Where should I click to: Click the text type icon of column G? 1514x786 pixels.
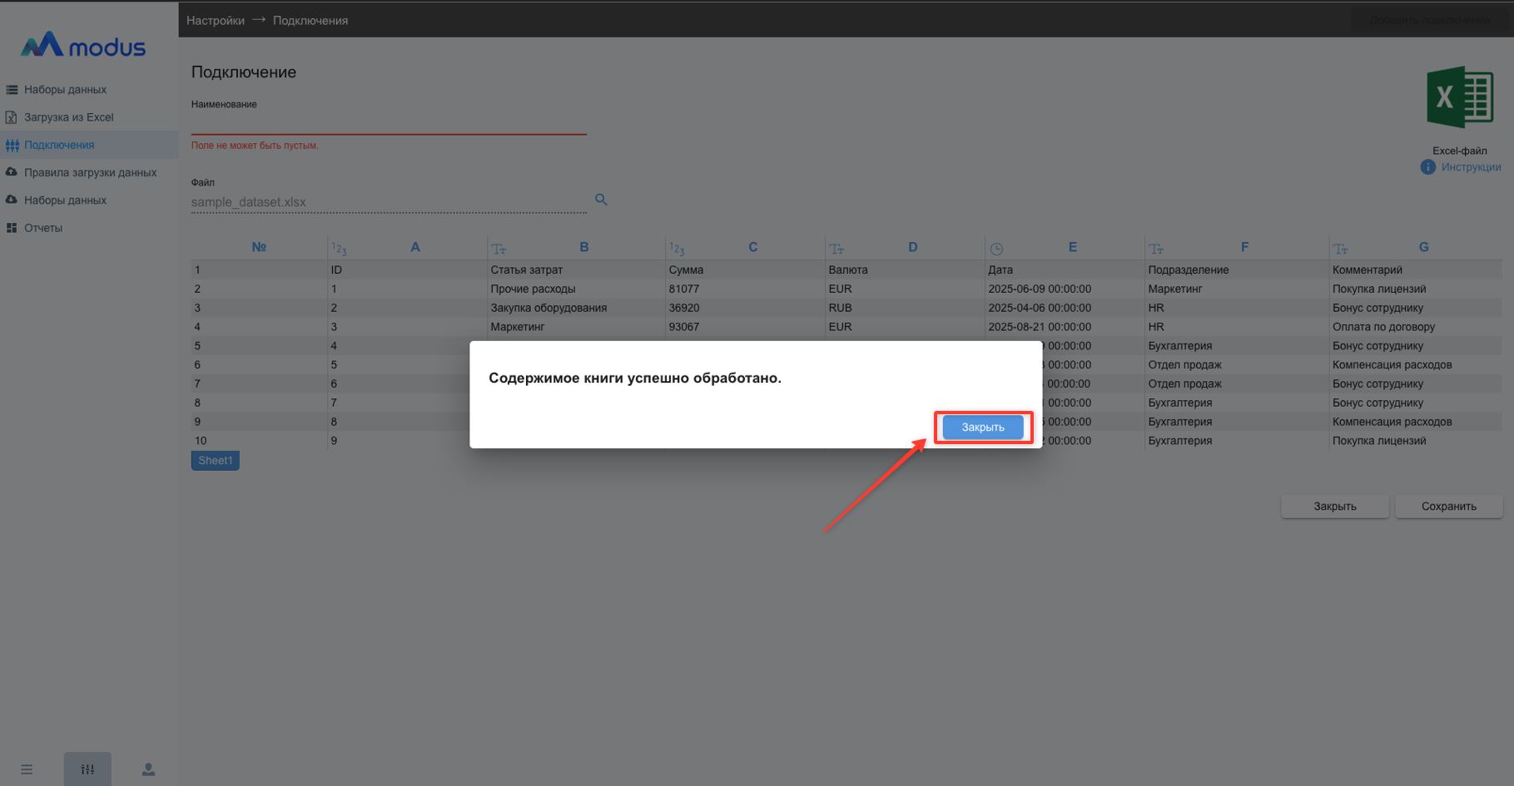pos(1340,249)
